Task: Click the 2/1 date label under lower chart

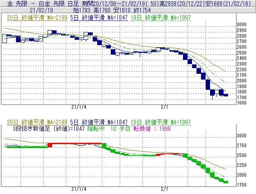Action: [165, 189]
